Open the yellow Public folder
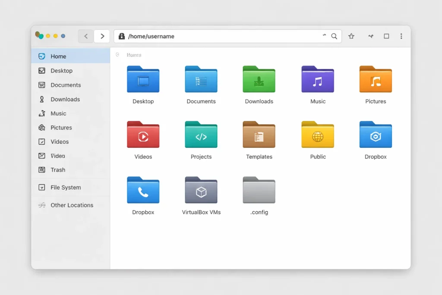Image resolution: width=442 pixels, height=295 pixels. click(318, 135)
